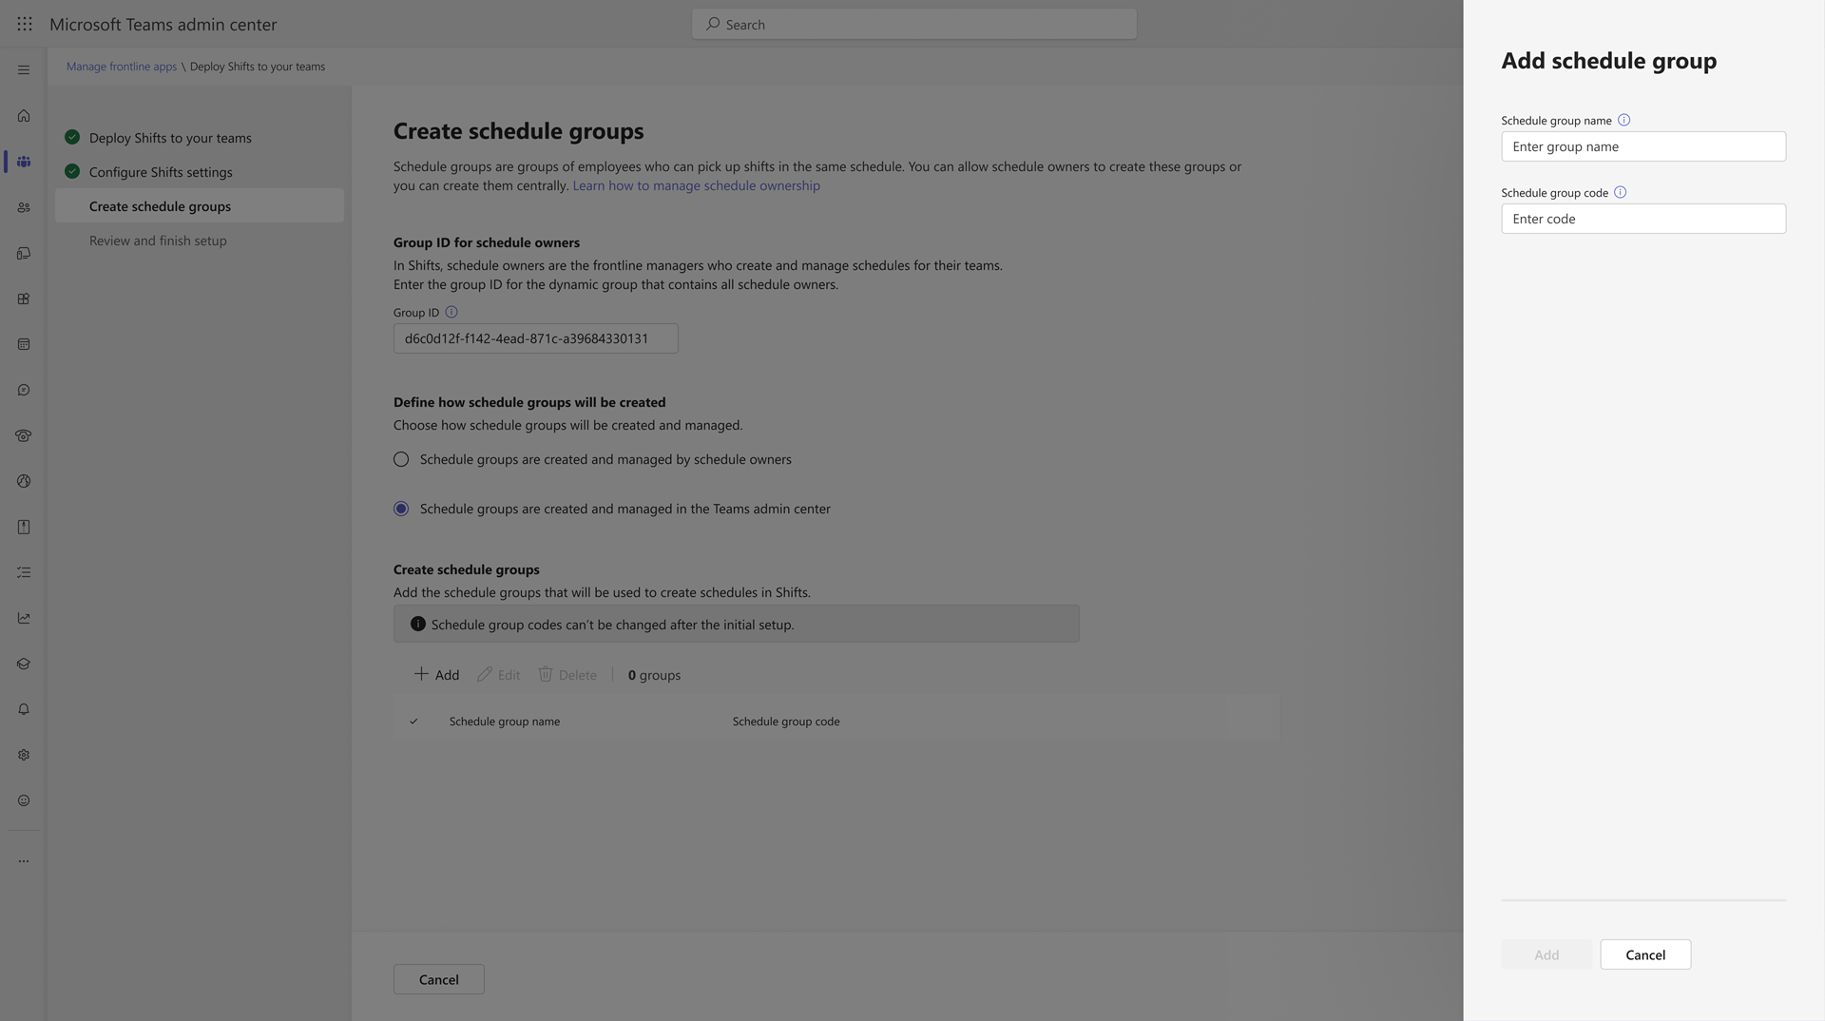Screen dimensions: 1825x1021
Task: Open Teams devices sidebar icon
Action: pos(24,253)
